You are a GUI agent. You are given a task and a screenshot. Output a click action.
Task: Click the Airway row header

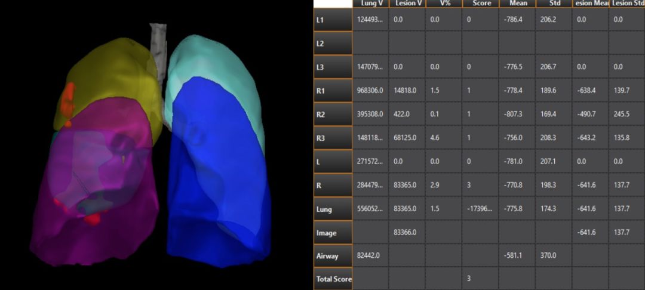click(x=333, y=256)
